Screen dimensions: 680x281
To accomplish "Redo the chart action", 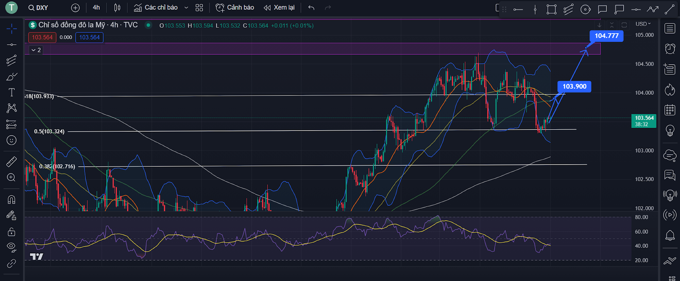I will pyautogui.click(x=328, y=8).
